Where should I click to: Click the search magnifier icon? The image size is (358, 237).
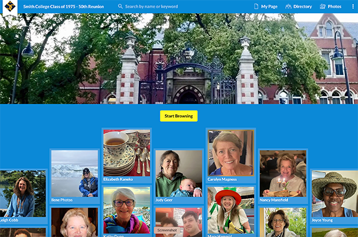[x=120, y=7]
